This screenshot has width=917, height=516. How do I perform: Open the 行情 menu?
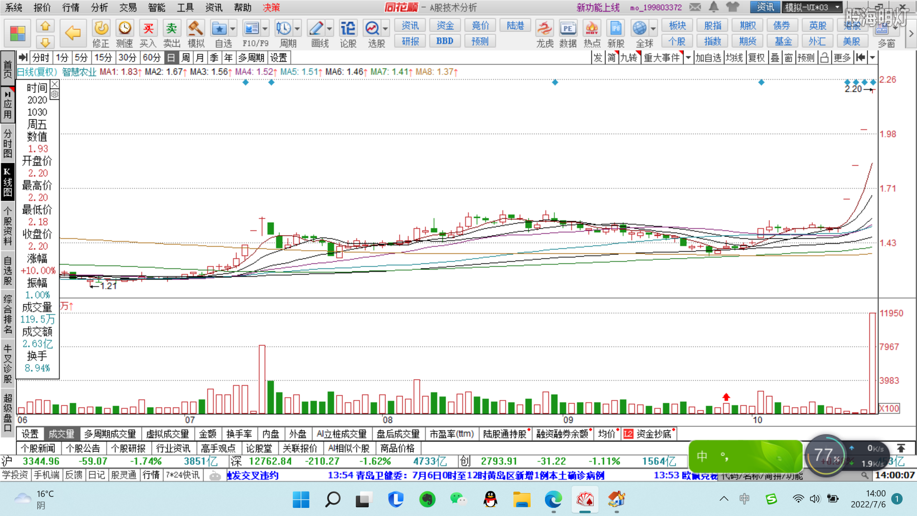[71, 7]
